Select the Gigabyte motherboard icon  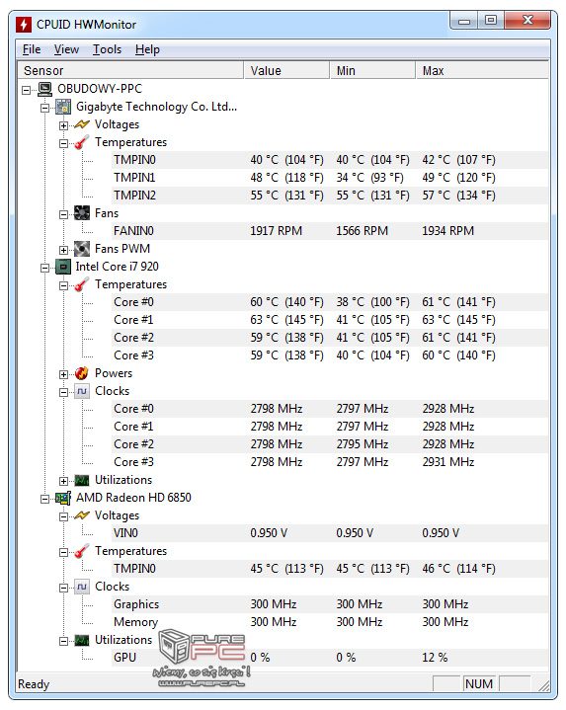click(63, 107)
